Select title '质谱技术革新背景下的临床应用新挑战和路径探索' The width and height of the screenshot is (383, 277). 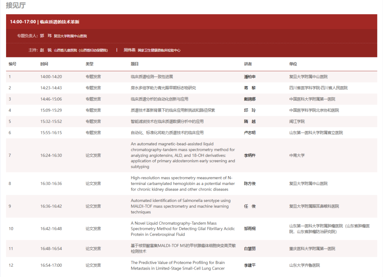pyautogui.click(x=173, y=110)
